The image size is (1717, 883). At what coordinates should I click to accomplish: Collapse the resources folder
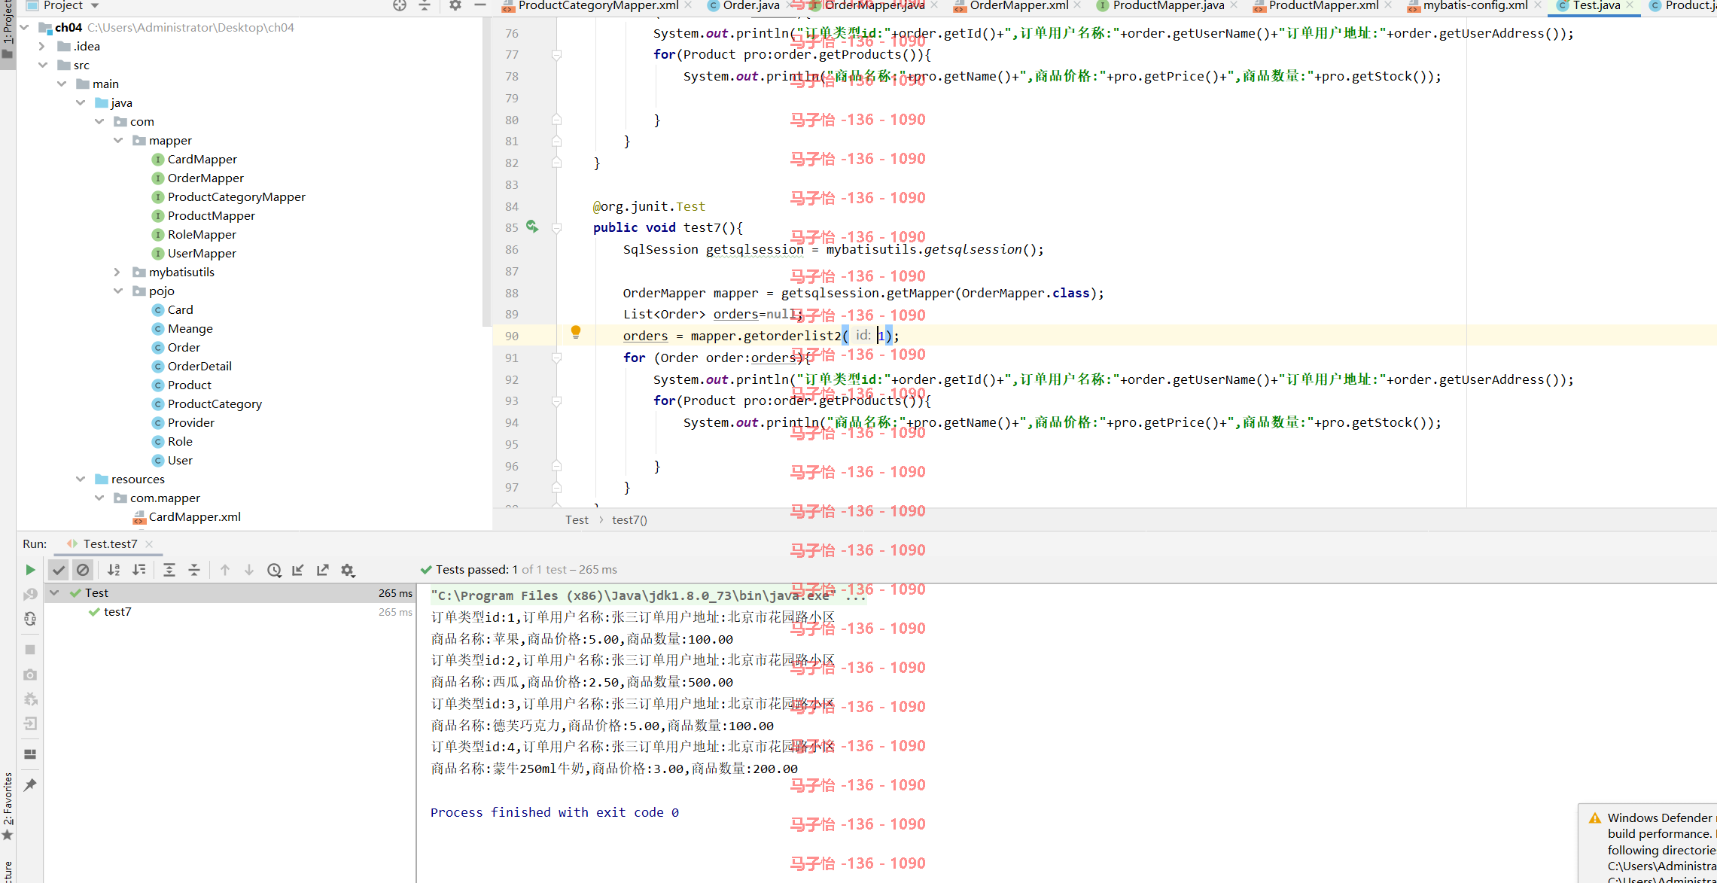point(81,479)
